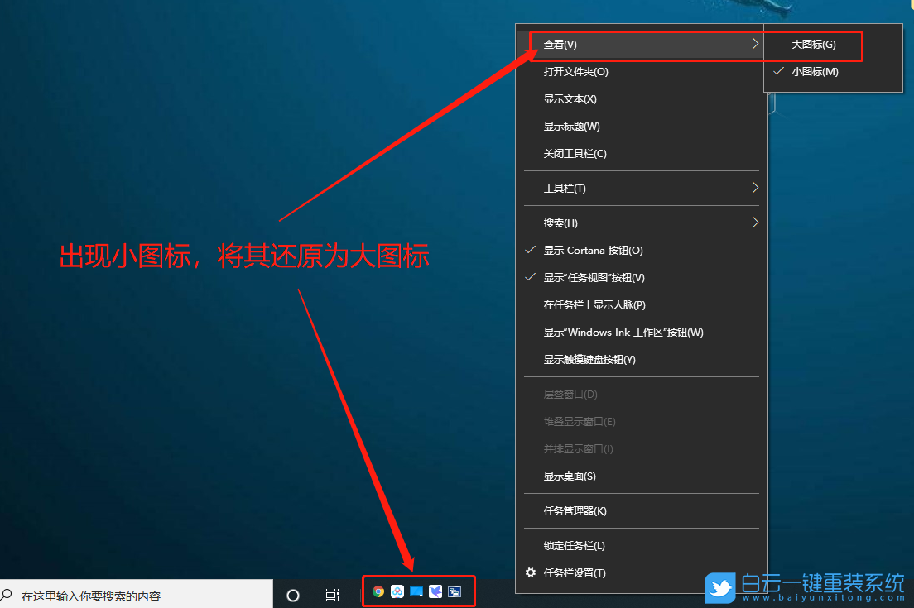Click the desktop windows icon in quick launch

[x=455, y=591]
